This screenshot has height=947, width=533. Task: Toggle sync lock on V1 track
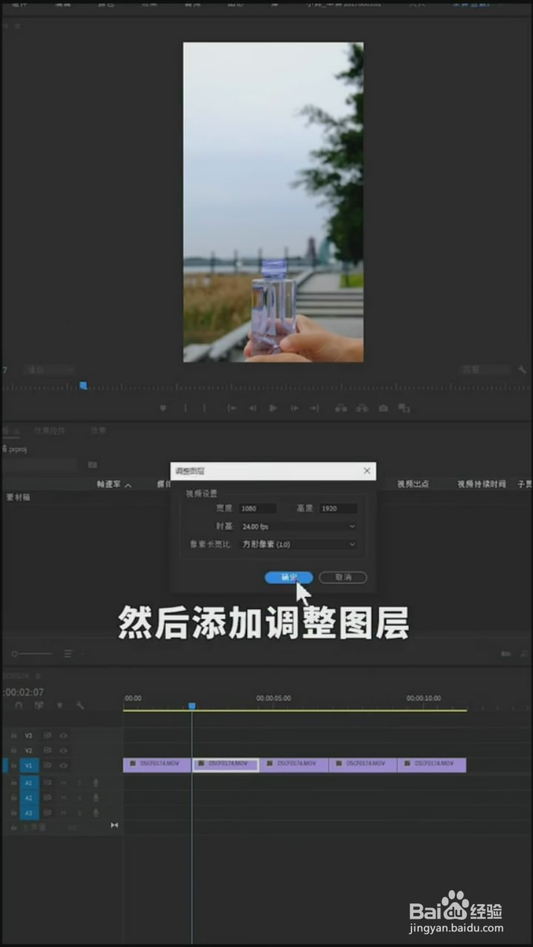[x=47, y=765]
